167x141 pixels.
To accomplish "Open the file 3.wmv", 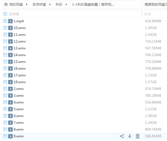I will tap(19, 96).
